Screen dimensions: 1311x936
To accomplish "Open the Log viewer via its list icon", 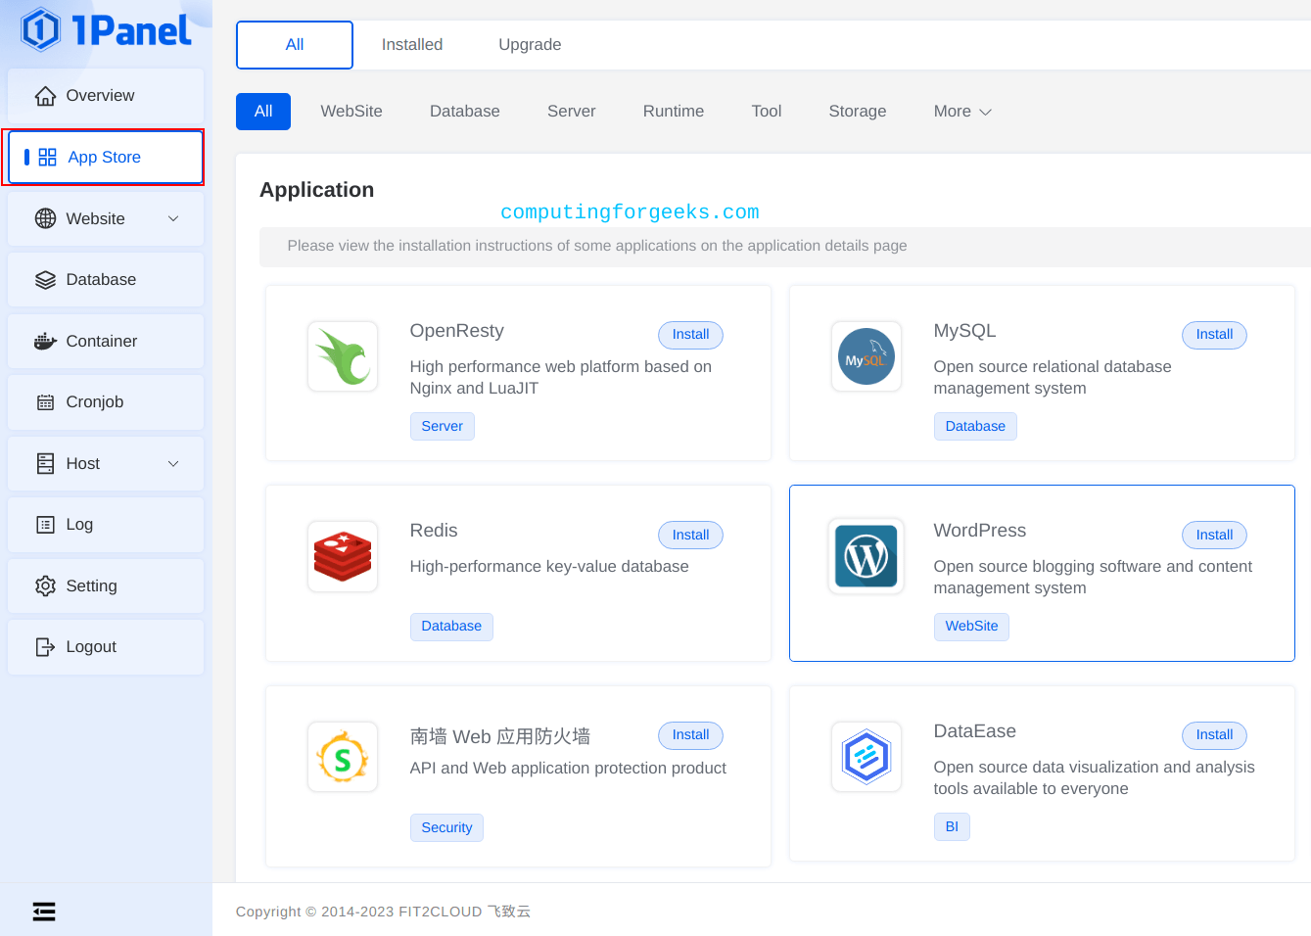I will 45,524.
